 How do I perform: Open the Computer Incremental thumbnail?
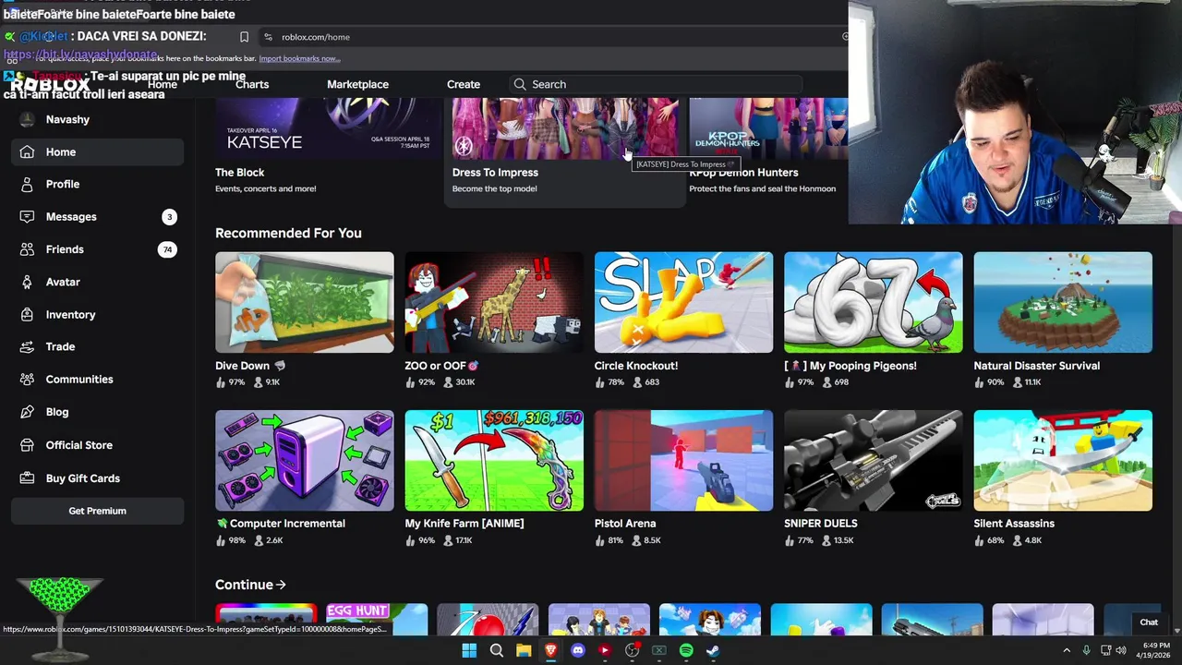tap(304, 460)
